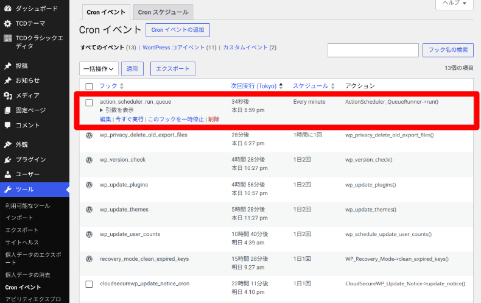Click the Cron イベントの追加 button
Viewport: 481px width, 303px height.
click(x=178, y=30)
